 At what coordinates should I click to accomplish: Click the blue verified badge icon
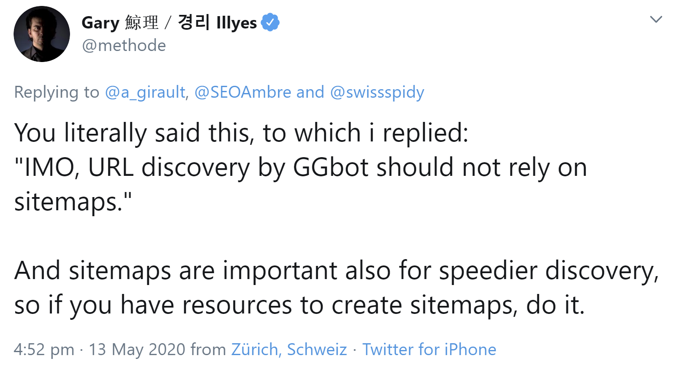pos(270,22)
